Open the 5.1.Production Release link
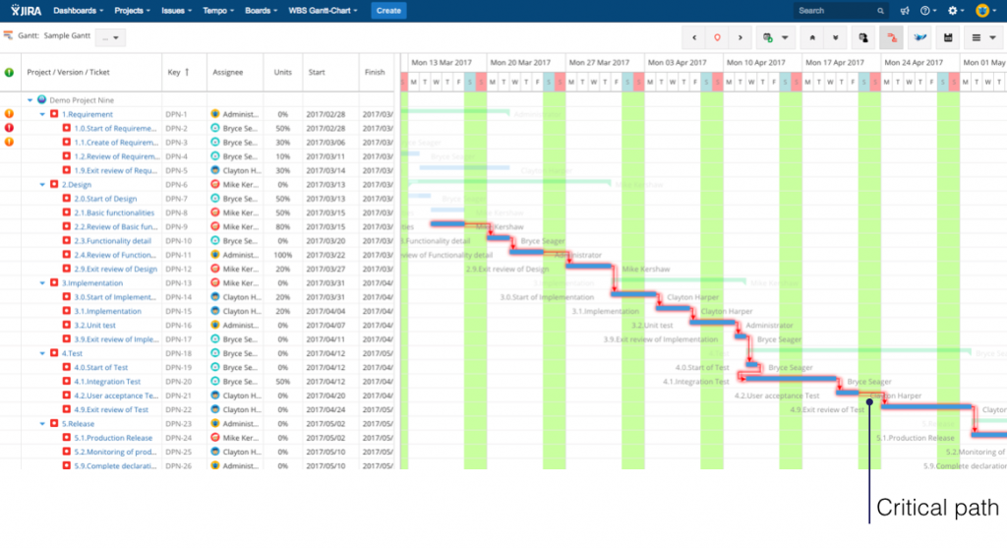Viewport: 1007px width, 548px height. click(113, 438)
